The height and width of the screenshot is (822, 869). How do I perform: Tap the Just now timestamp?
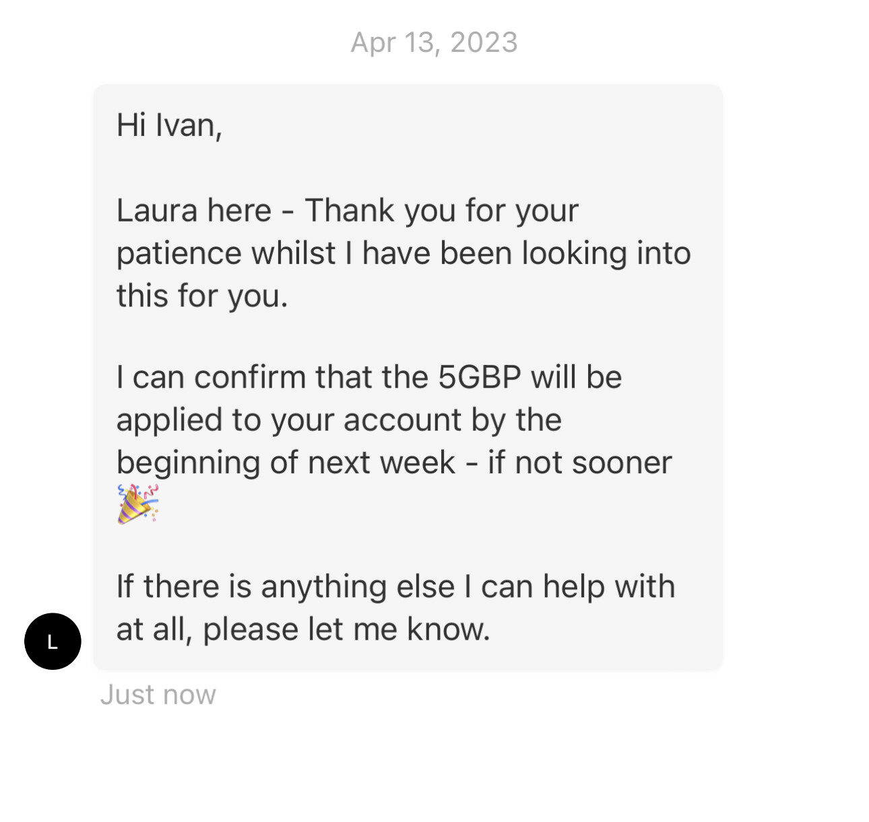point(158,694)
